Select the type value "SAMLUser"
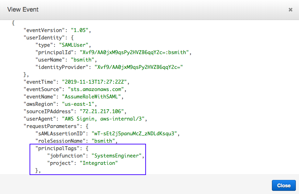Image resolution: width=299 pixels, height=194 pixels. (x=74, y=45)
